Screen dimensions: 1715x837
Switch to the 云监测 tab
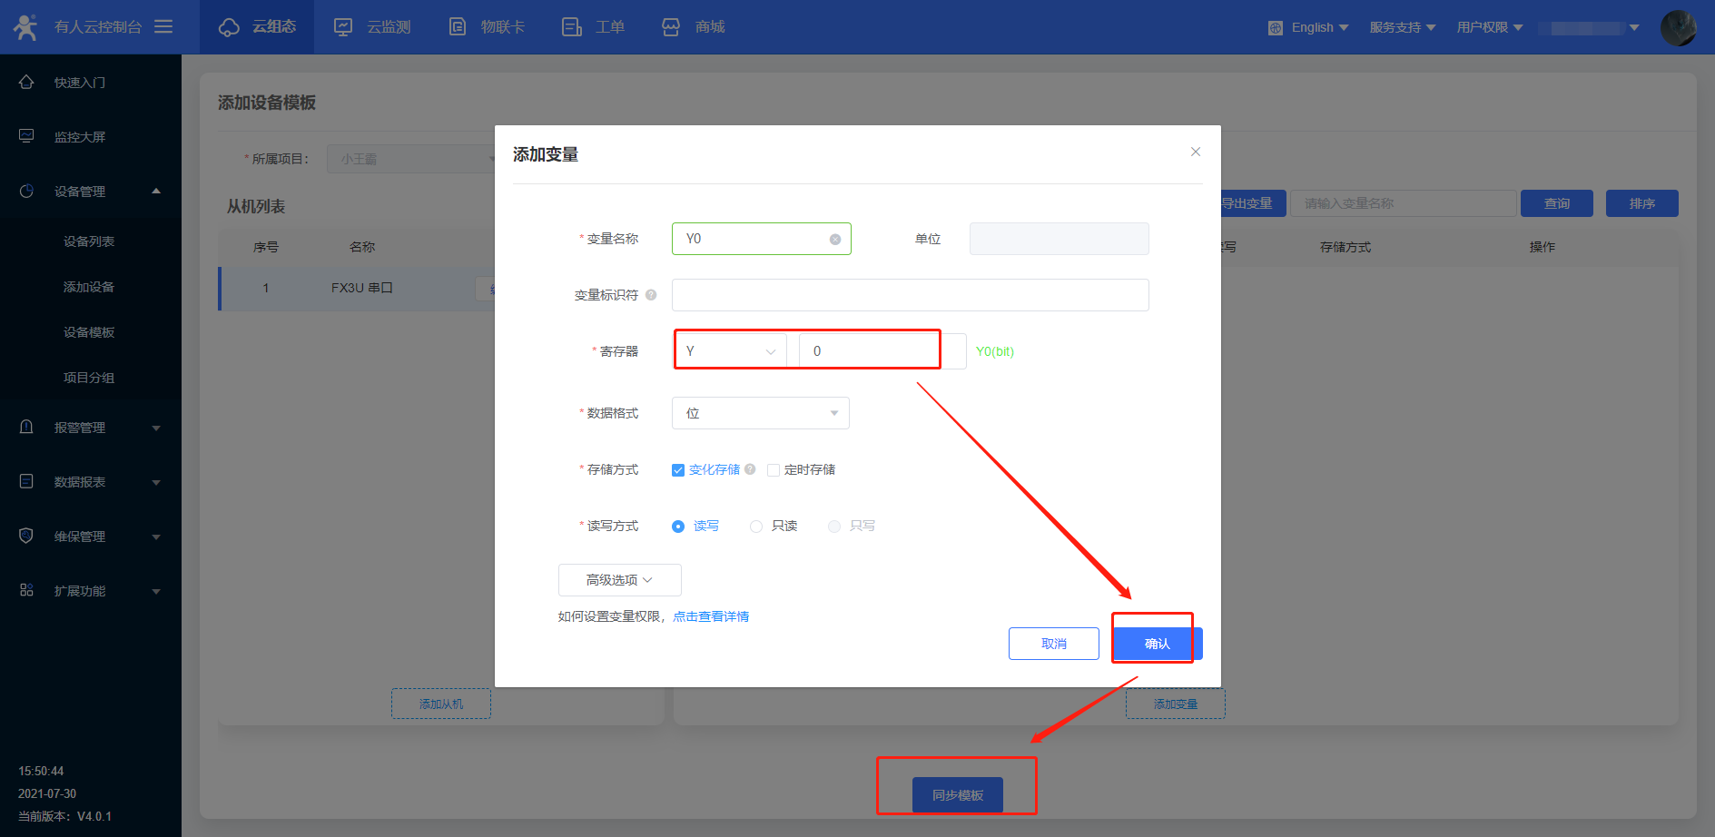373,27
